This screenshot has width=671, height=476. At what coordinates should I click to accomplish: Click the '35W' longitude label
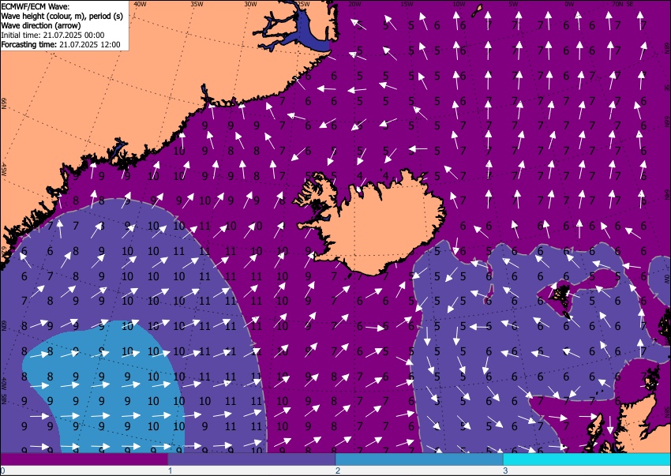coord(197,4)
